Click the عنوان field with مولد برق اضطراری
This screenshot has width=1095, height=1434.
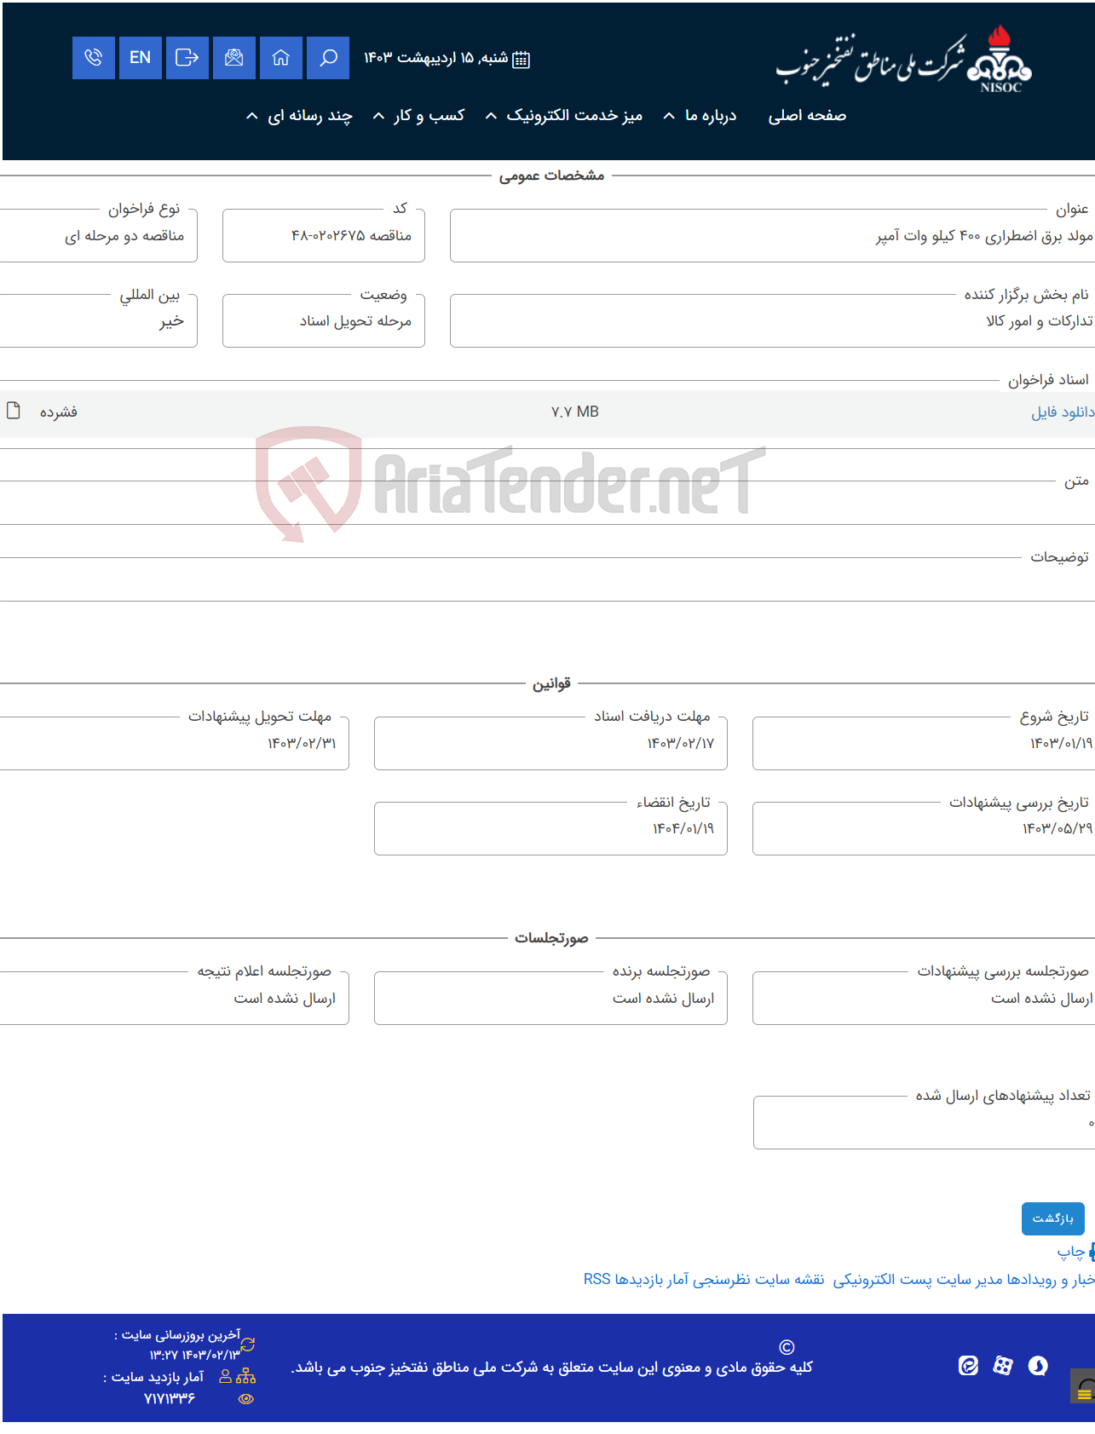(x=772, y=235)
